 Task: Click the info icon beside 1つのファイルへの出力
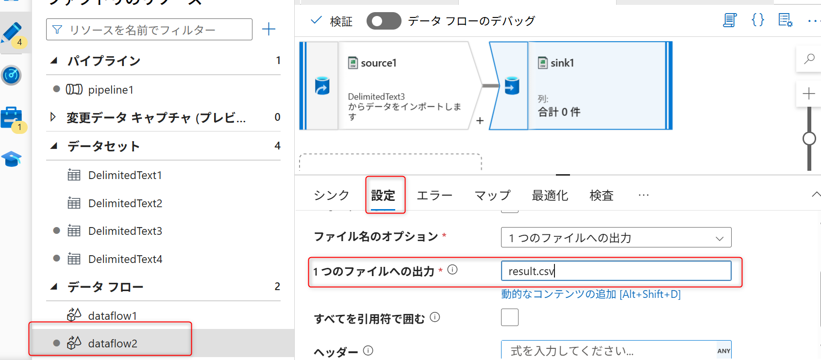[x=452, y=270]
